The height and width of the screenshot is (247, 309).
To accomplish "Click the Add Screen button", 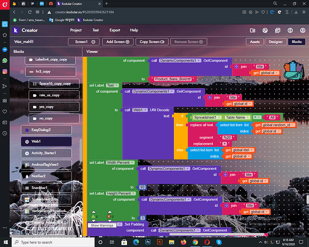I will [x=118, y=42].
